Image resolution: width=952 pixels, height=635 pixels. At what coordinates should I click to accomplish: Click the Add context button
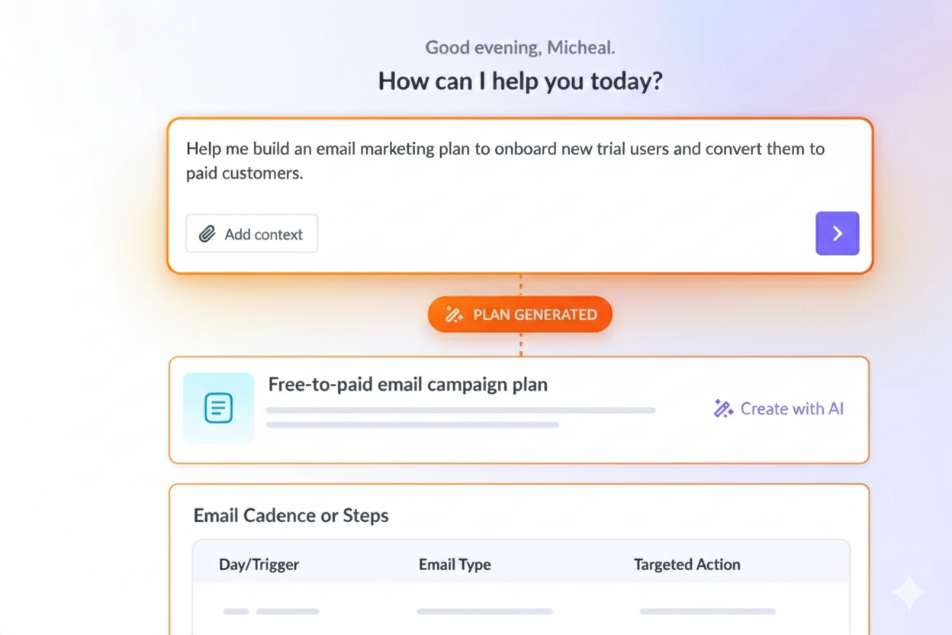coord(252,234)
